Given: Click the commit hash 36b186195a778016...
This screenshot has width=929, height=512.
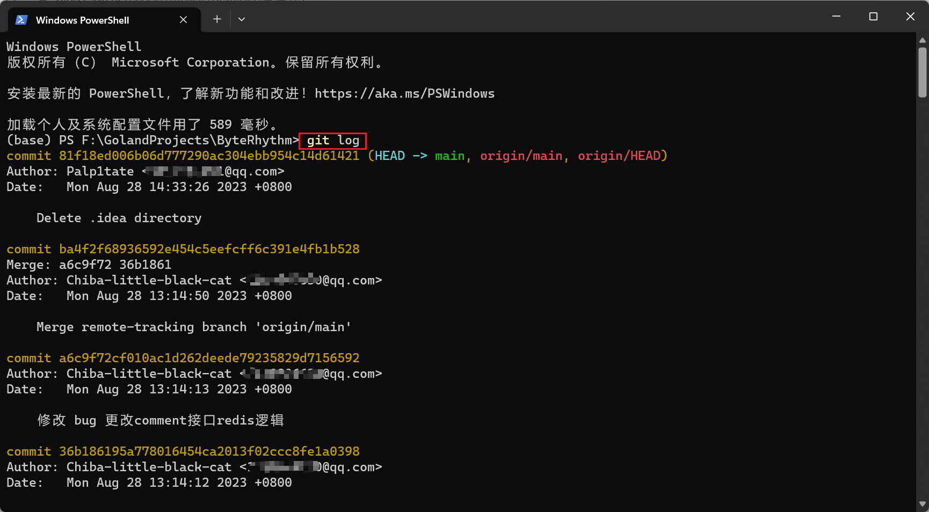Looking at the screenshot, I should (x=209, y=452).
